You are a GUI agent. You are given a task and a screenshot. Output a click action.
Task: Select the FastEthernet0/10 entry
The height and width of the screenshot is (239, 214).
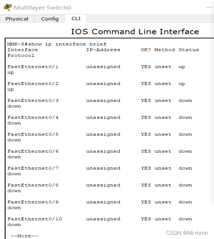pyautogui.click(x=35, y=219)
